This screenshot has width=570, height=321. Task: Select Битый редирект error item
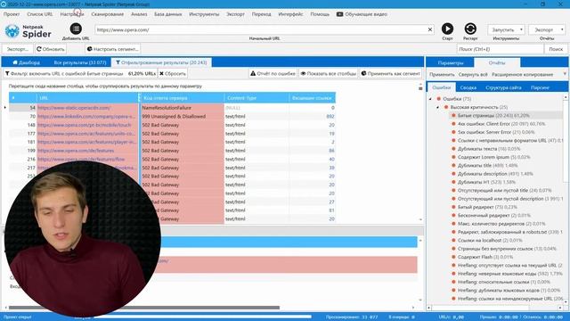(x=487, y=207)
